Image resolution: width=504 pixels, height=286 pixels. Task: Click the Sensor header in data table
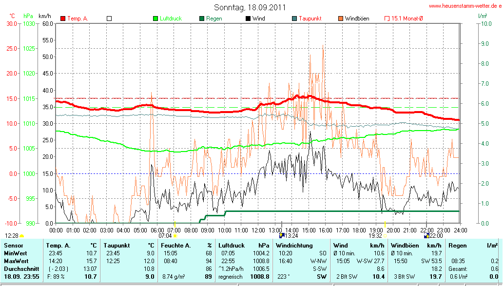[14, 245]
